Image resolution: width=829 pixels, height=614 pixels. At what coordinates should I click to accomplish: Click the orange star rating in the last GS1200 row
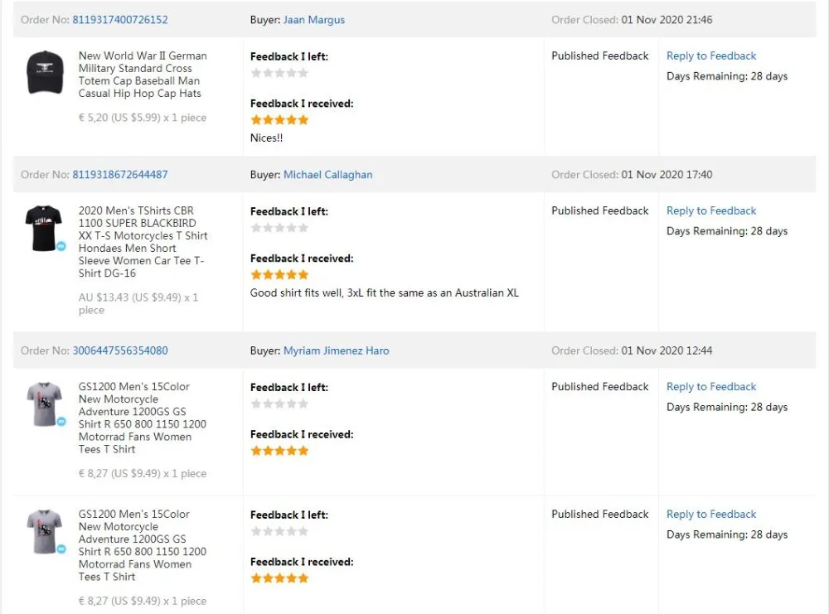[x=279, y=578]
